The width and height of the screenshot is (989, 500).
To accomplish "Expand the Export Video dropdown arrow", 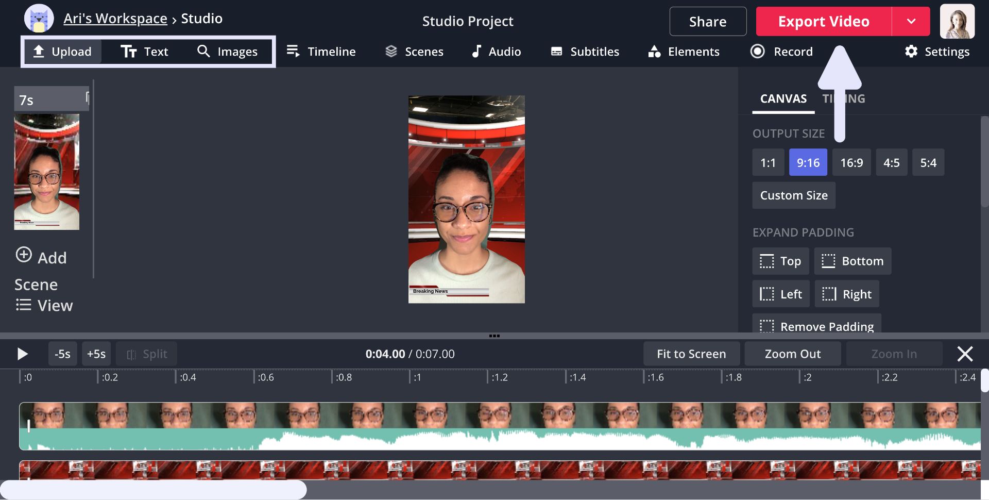I will pos(911,22).
